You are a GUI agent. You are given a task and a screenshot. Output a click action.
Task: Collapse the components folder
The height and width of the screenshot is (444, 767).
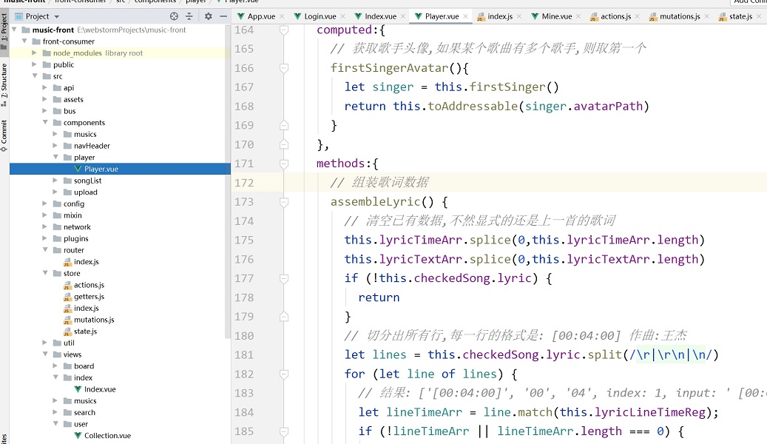coord(45,122)
